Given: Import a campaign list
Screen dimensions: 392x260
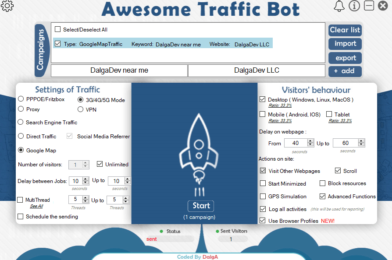Looking at the screenshot, I should tap(345, 44).
